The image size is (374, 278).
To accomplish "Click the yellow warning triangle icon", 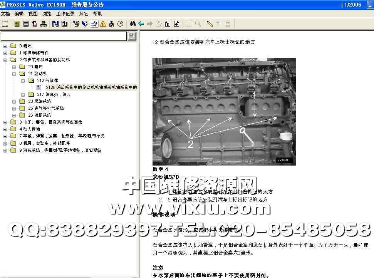I will point(103,23).
